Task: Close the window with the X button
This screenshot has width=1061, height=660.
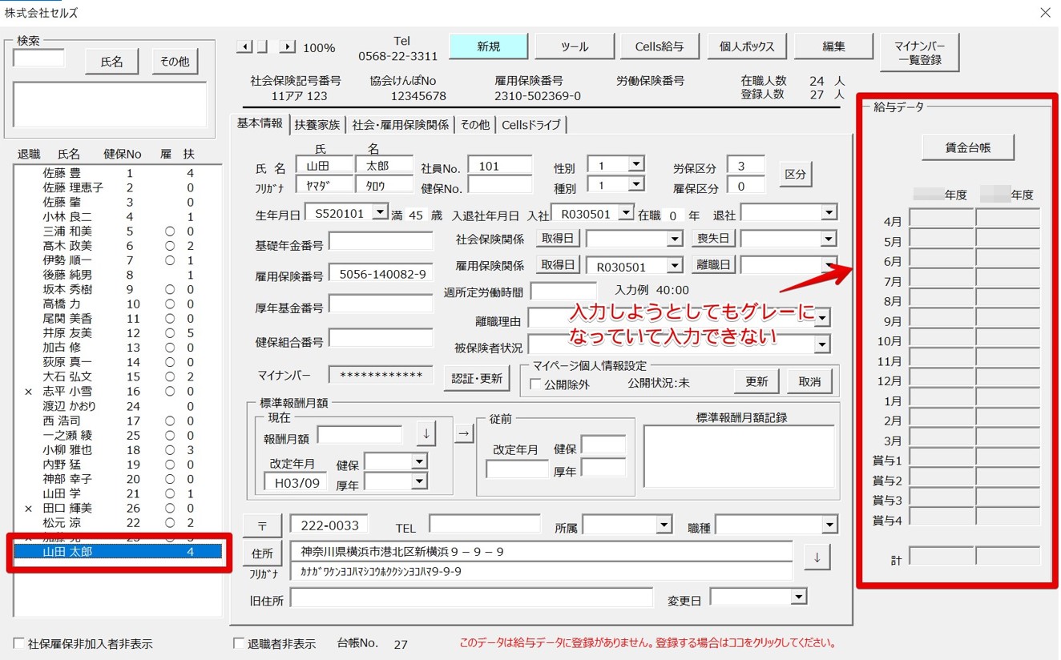Action: (x=1045, y=13)
